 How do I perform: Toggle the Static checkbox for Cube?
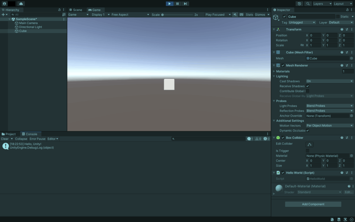[338, 17]
